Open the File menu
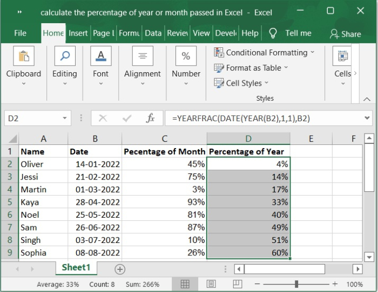This screenshot has height=292, width=378. pos(20,33)
